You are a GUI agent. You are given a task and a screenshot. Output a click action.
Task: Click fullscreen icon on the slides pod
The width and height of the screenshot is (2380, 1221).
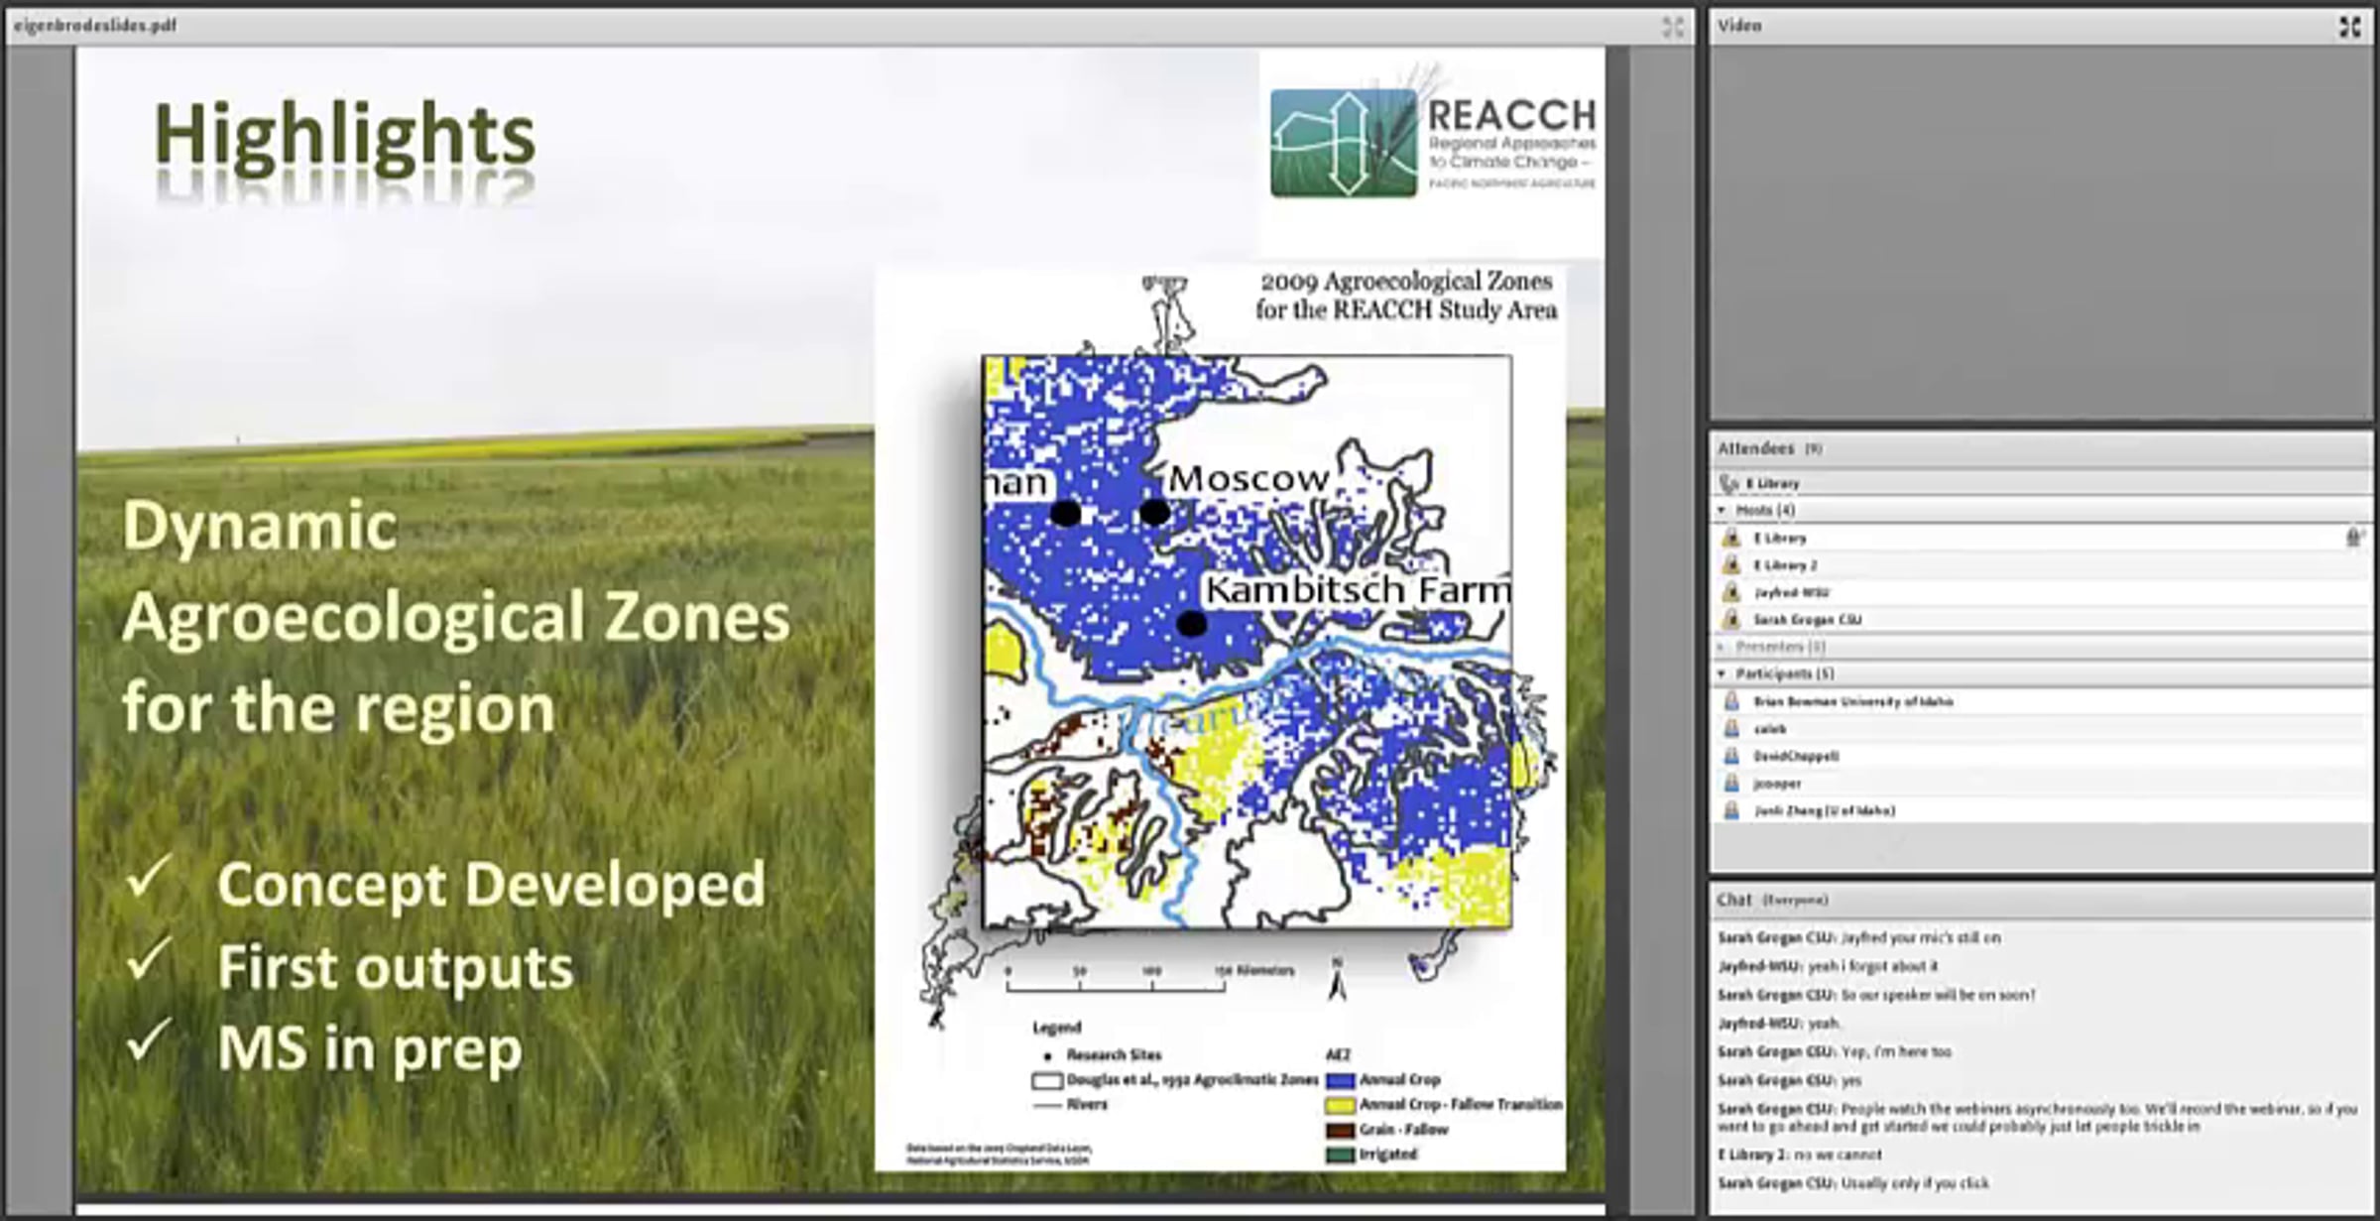1673,27
